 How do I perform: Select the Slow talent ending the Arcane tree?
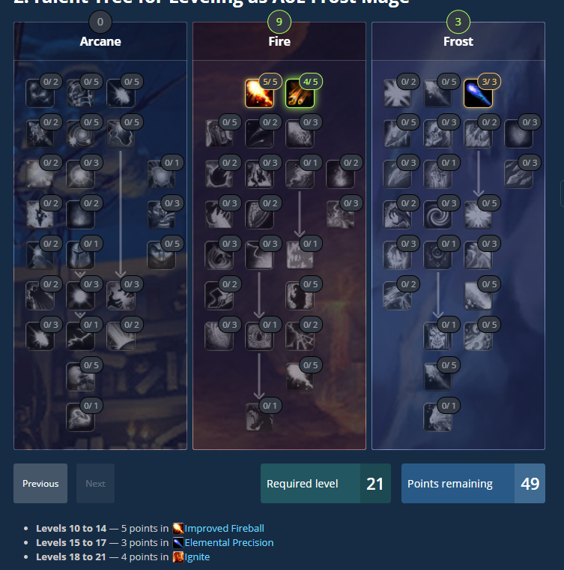point(81,417)
